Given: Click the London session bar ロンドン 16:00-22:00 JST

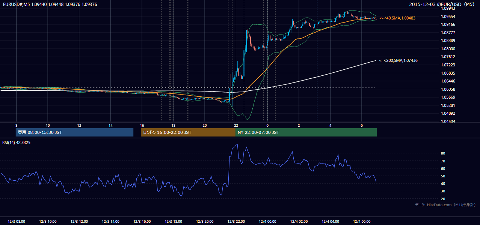Looking at the screenshot, I should tap(188, 132).
